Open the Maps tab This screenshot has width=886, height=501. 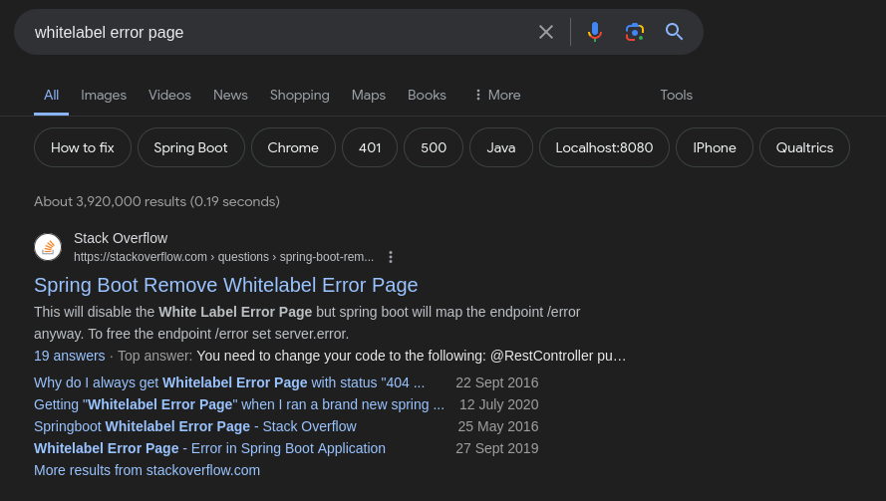point(369,95)
